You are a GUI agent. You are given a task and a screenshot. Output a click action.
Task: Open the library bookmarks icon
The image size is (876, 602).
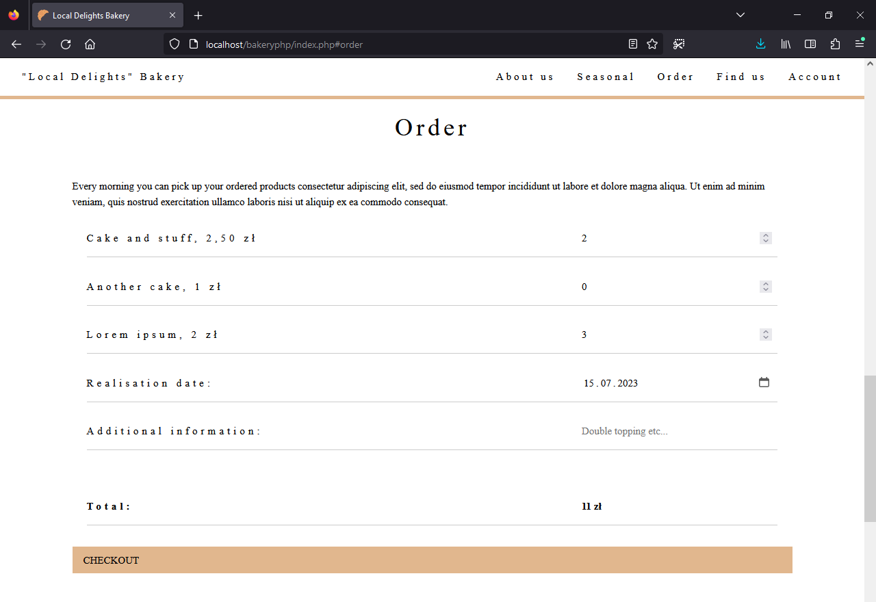[x=786, y=44]
